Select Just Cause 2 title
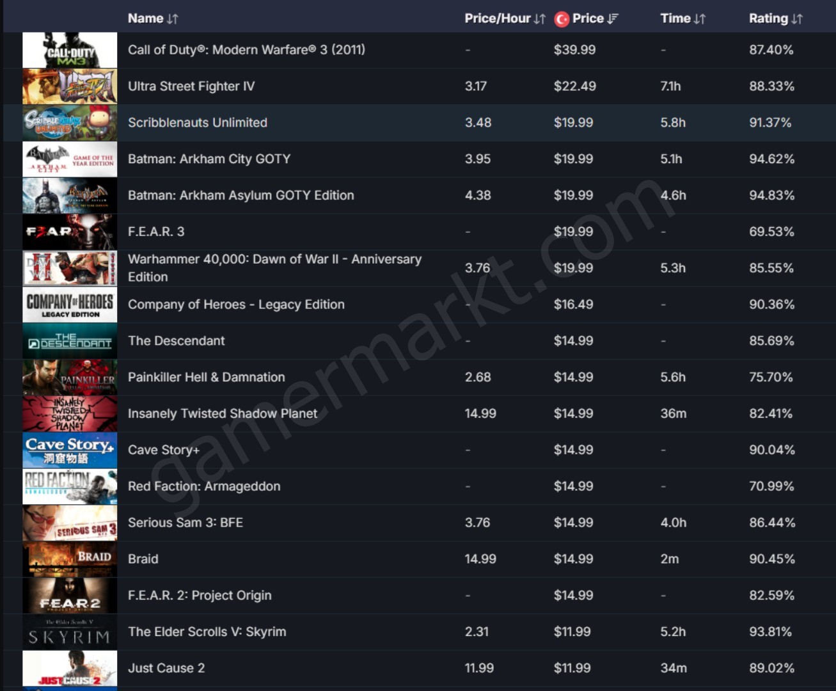 coord(166,669)
